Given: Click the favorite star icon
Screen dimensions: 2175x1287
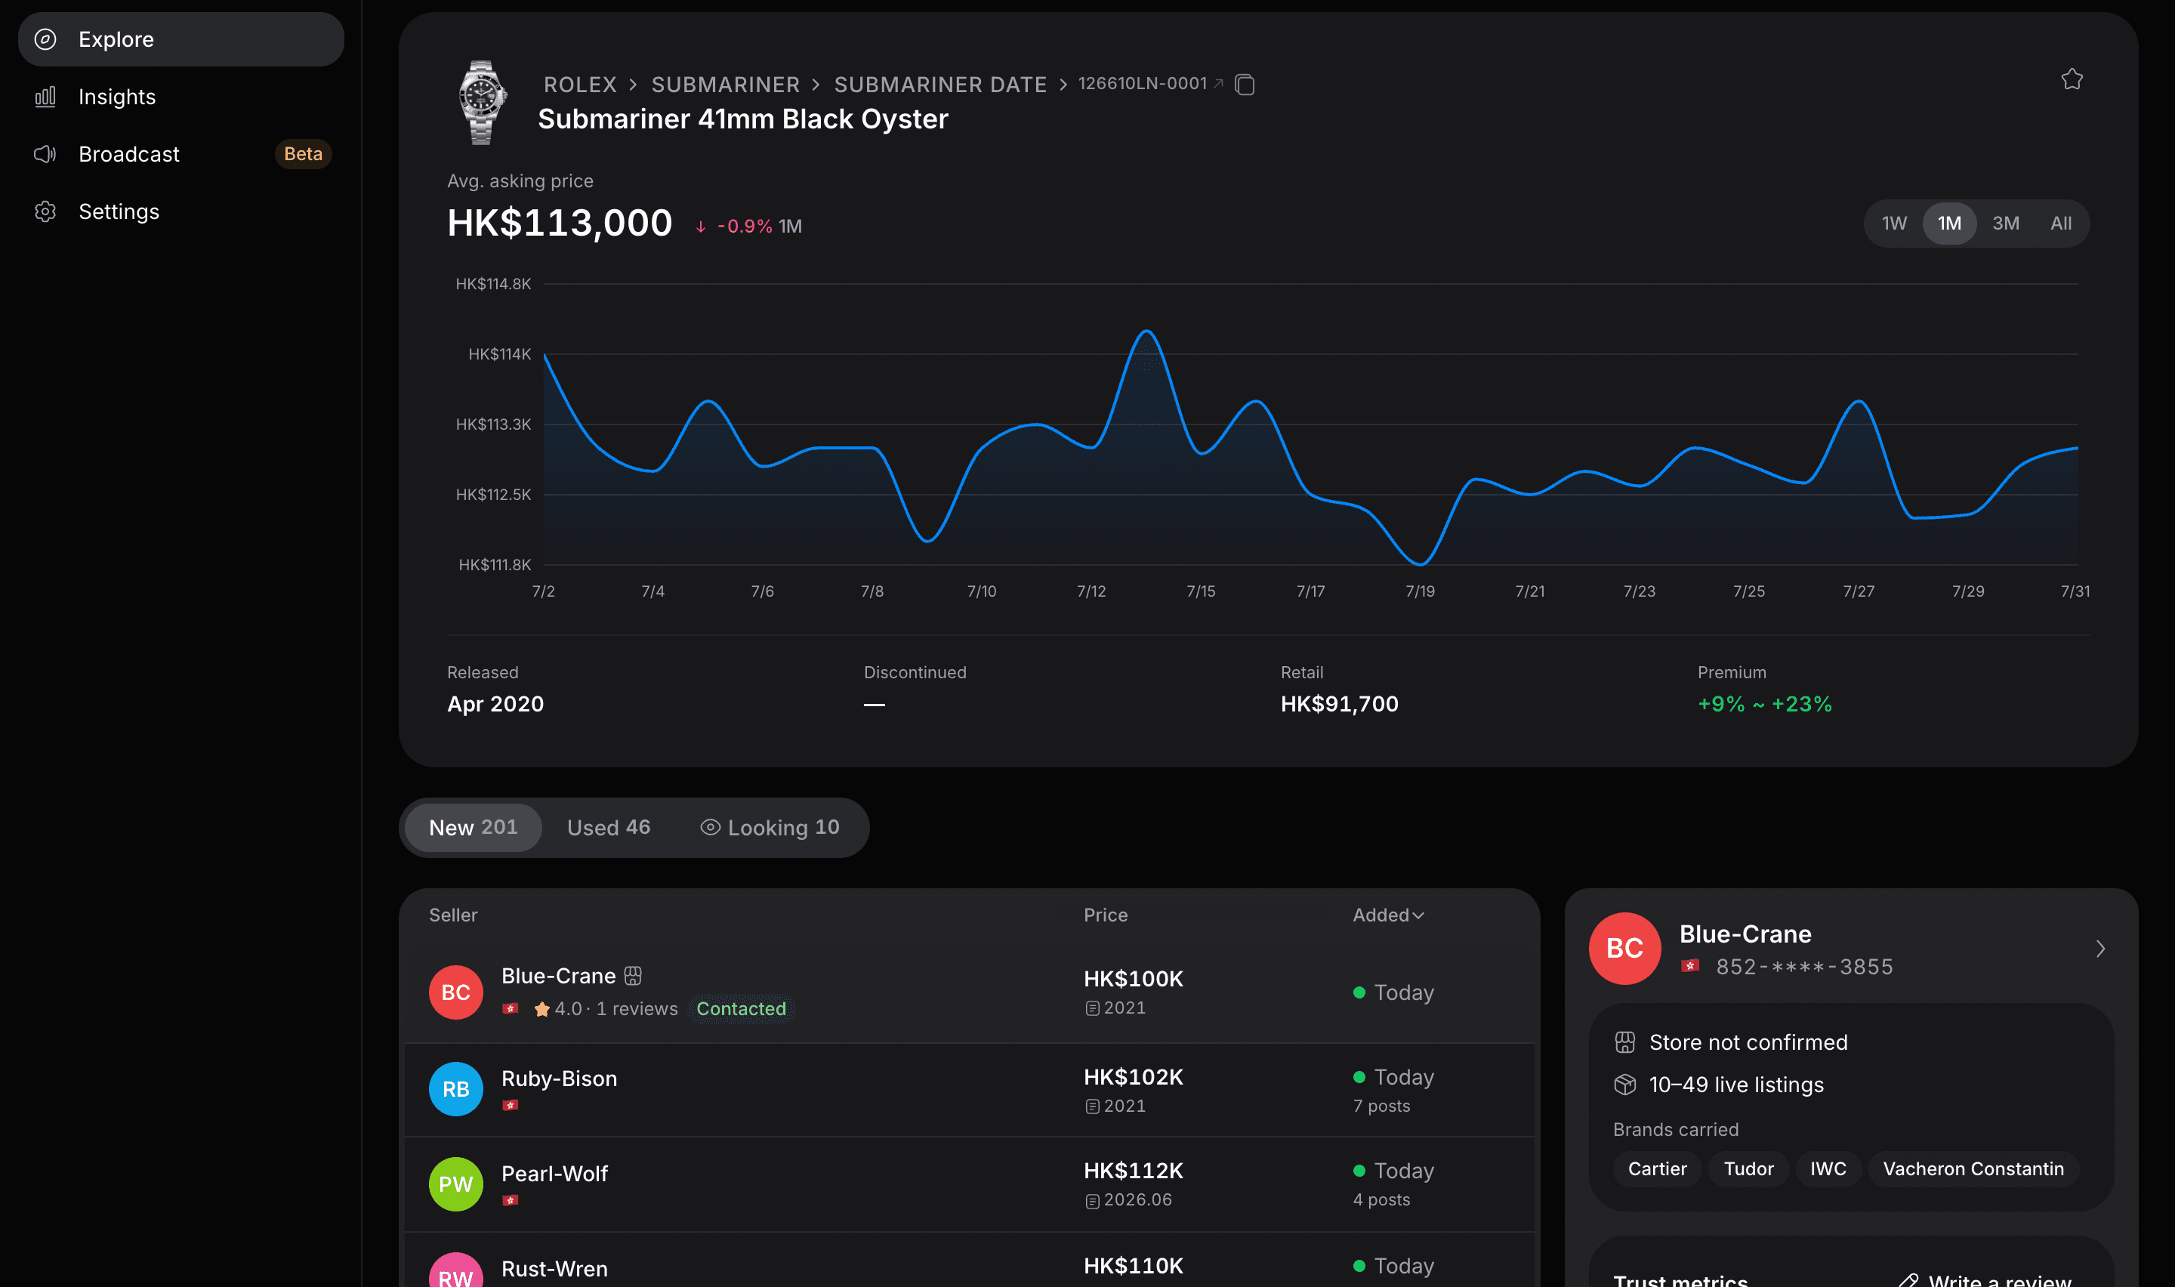Looking at the screenshot, I should point(2072,80).
